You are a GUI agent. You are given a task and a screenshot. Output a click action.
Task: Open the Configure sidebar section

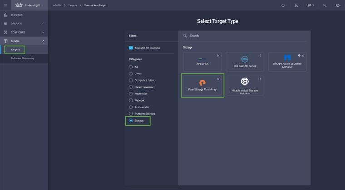point(24,32)
